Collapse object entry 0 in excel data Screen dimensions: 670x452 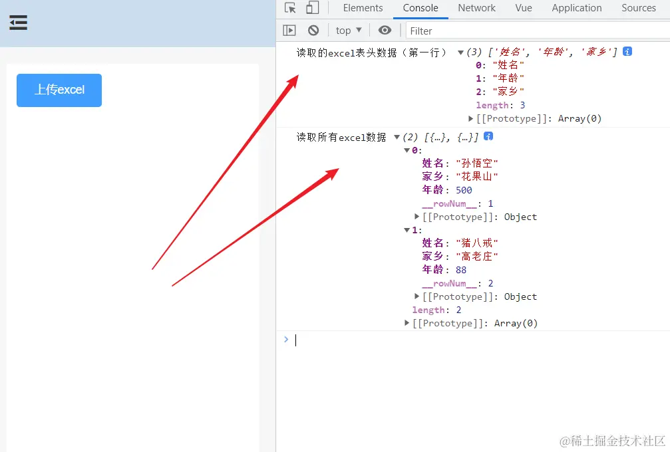point(407,151)
